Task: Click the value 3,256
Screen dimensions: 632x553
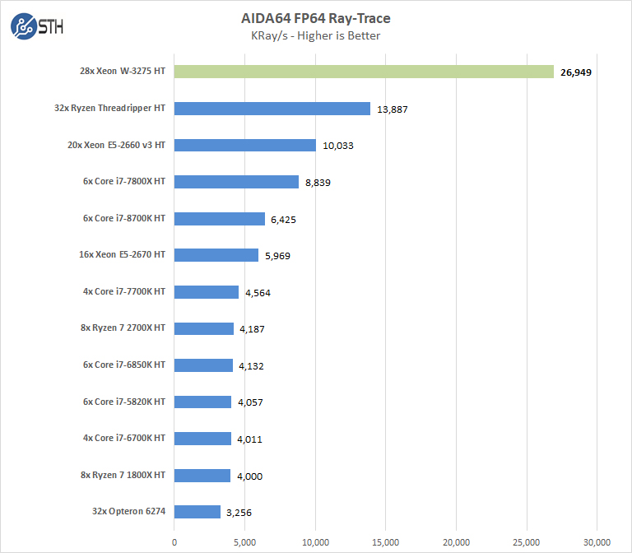Action: pyautogui.click(x=239, y=513)
